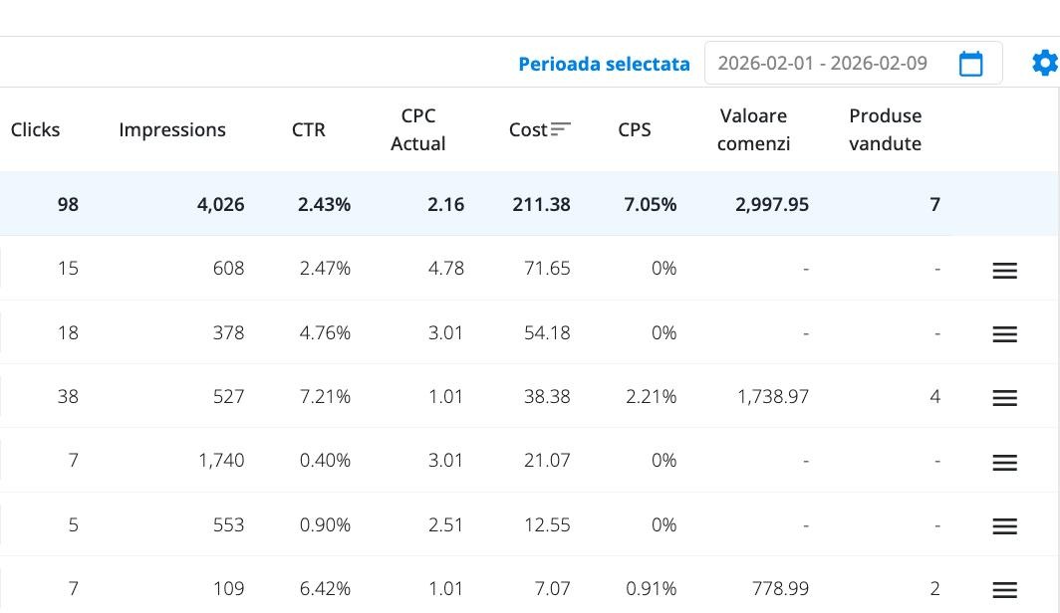
Task: Open actions menu for row with 38 clicks
Action: tap(1004, 397)
